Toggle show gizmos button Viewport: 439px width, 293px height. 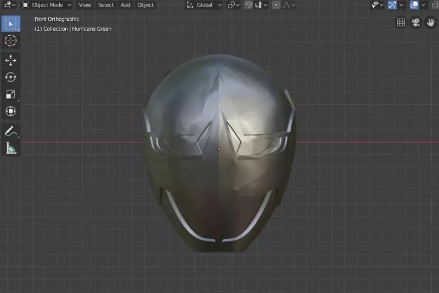tap(392, 5)
